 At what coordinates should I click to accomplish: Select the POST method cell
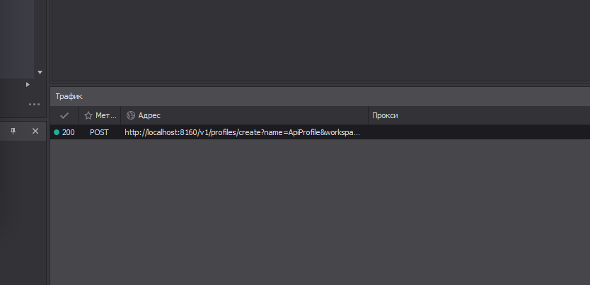tap(99, 132)
